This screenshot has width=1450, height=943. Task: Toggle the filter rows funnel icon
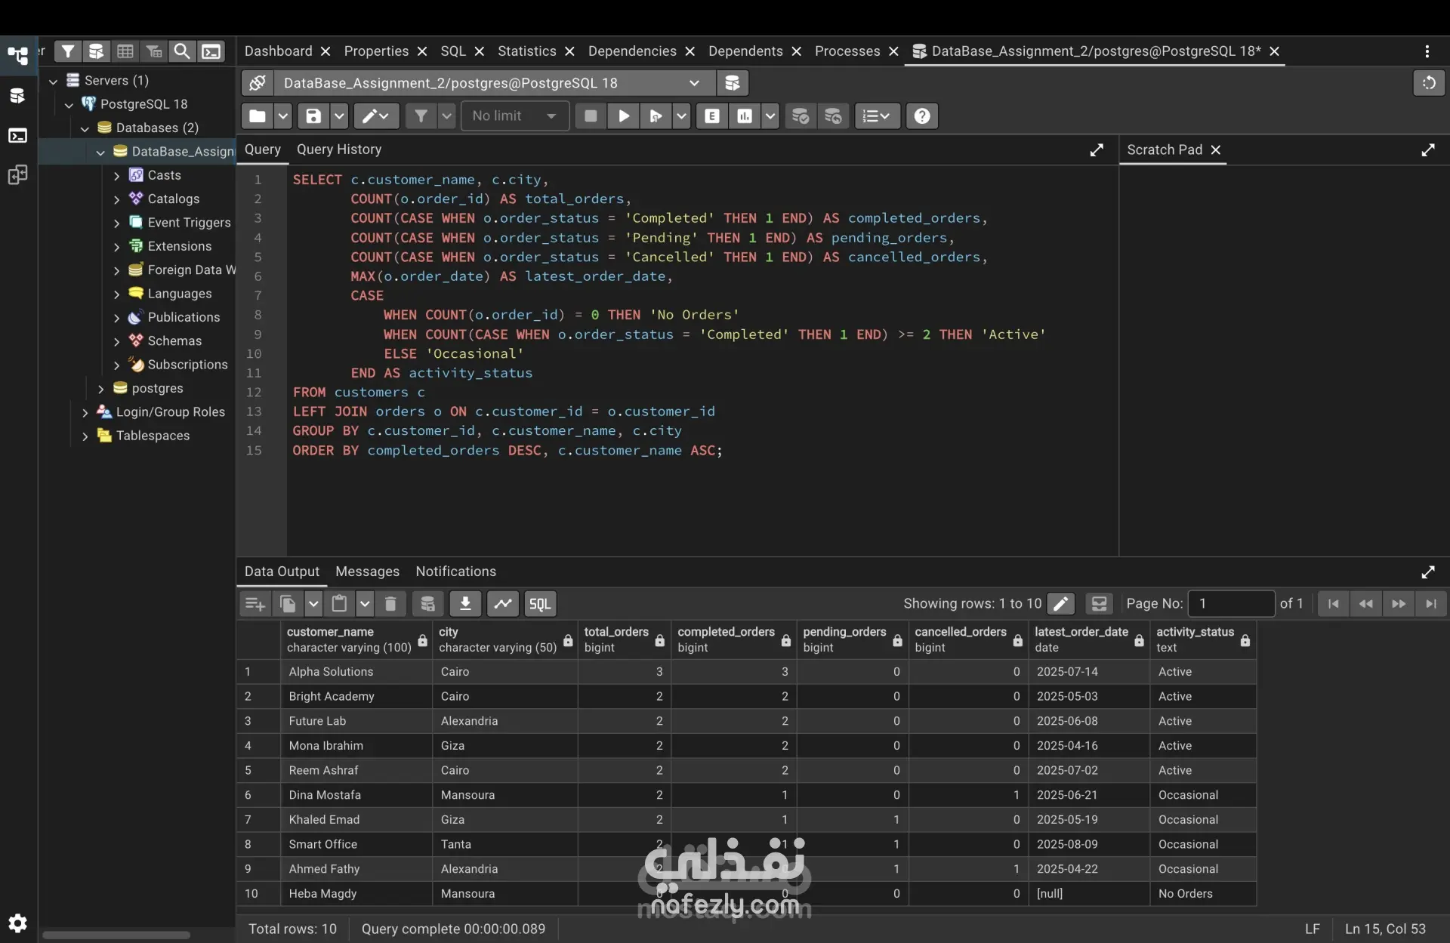421,116
